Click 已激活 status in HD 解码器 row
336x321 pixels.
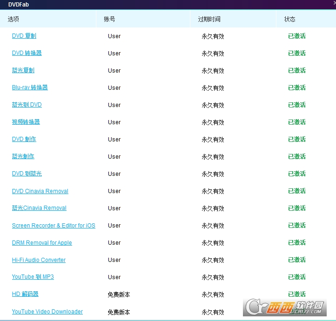coord(297,294)
